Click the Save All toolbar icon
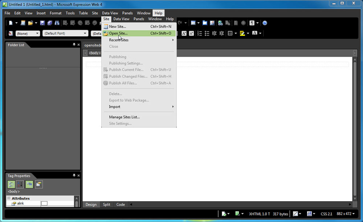This screenshot has height=222, width=363. tap(49, 23)
